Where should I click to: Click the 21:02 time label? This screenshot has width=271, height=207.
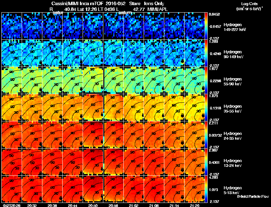tap(133, 205)
